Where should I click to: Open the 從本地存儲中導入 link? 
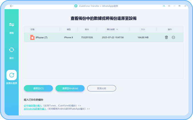click(33, 106)
